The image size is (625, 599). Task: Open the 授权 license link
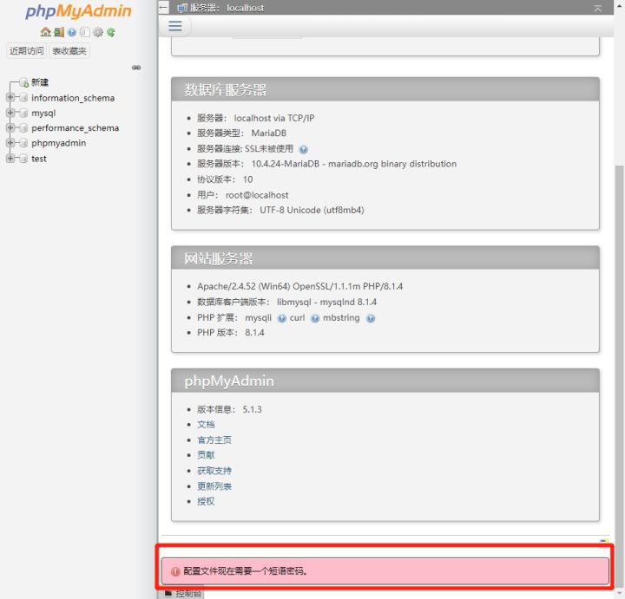[x=206, y=502]
